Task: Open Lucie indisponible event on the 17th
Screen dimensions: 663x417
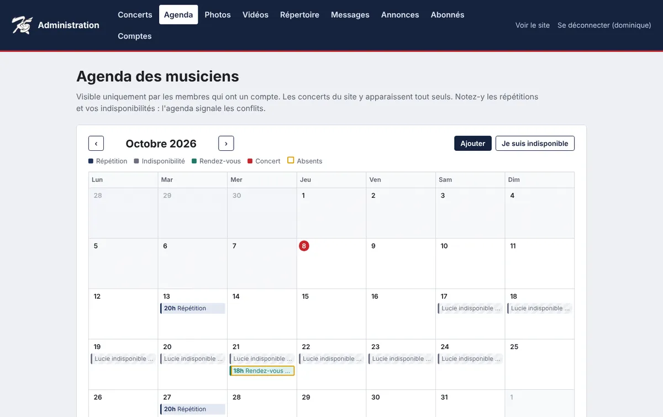Action: 470,308
